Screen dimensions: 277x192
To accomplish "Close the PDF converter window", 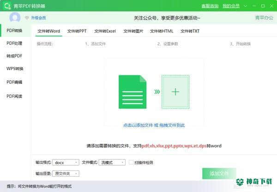I will pos(272,6).
